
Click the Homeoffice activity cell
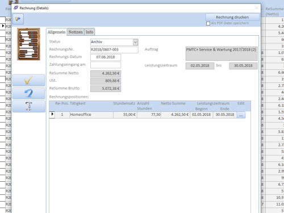click(91, 115)
